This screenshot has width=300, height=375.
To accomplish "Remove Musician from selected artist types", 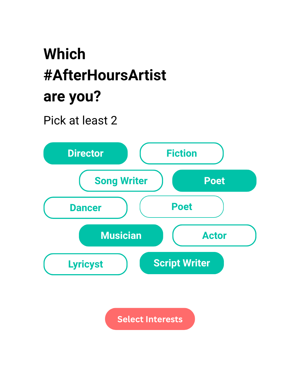I will pyautogui.click(x=121, y=236).
